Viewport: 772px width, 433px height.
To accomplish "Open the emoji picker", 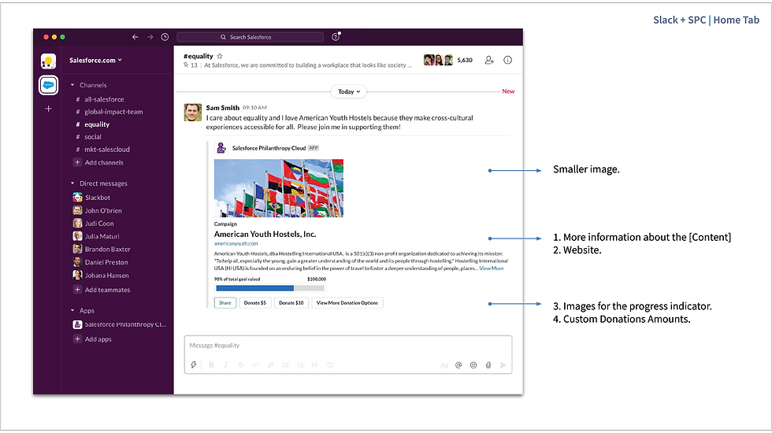I will coord(473,365).
